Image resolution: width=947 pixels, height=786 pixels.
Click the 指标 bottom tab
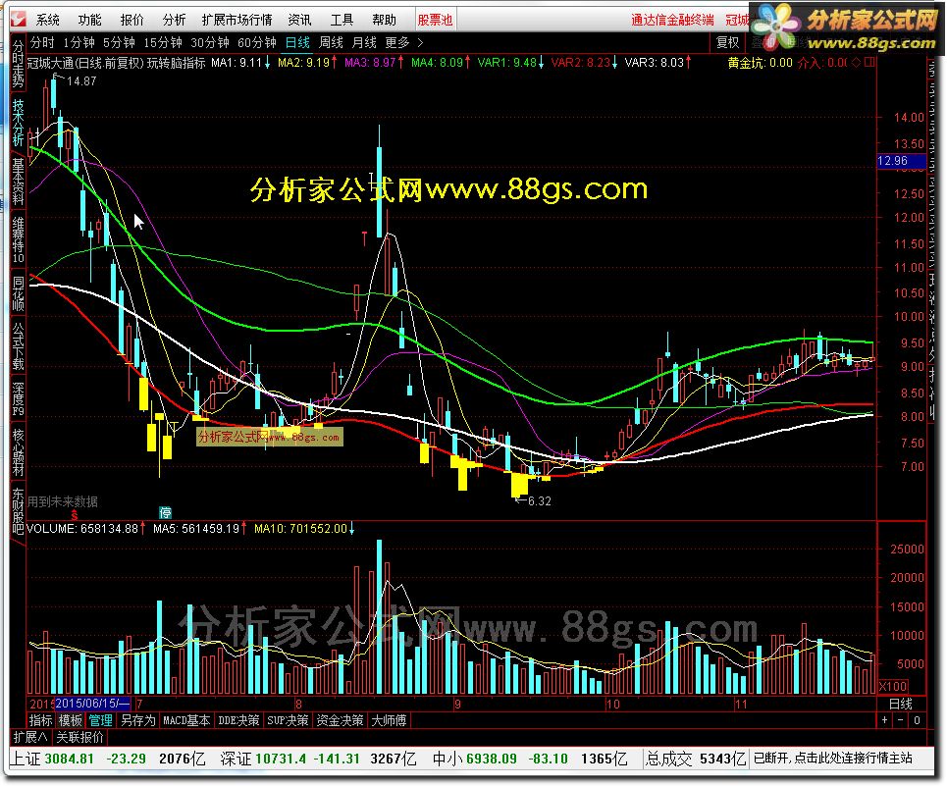coord(40,720)
